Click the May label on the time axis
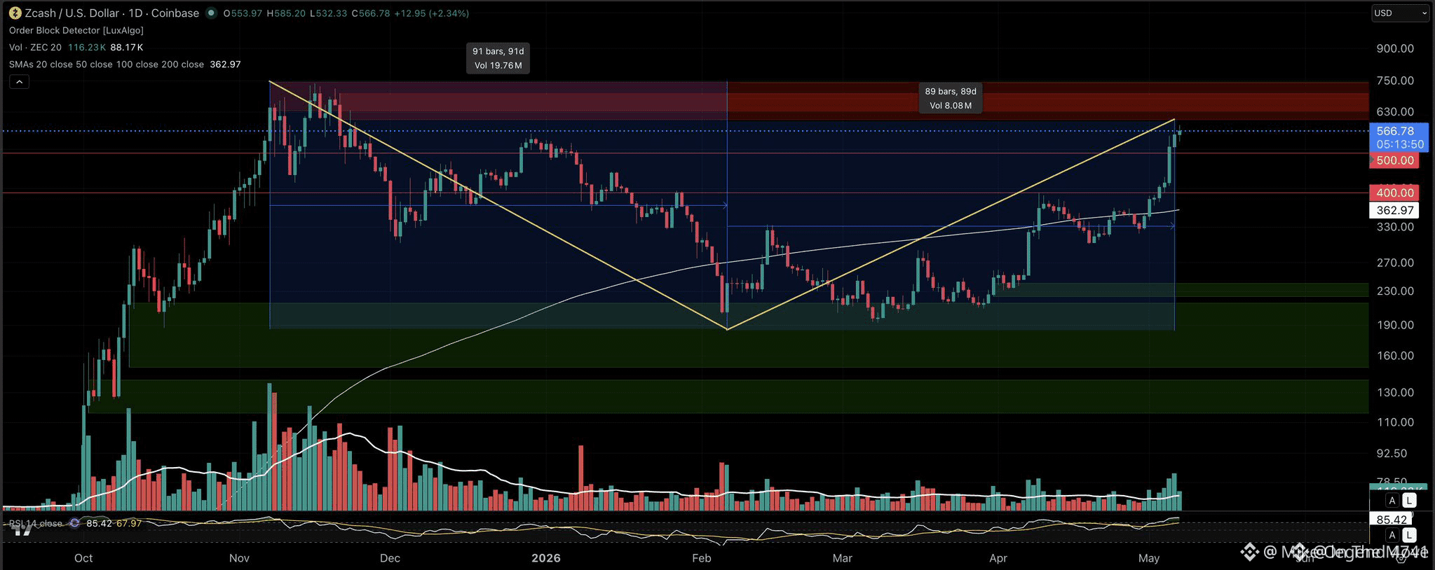Screen dimensions: 1435x570 1149,558
